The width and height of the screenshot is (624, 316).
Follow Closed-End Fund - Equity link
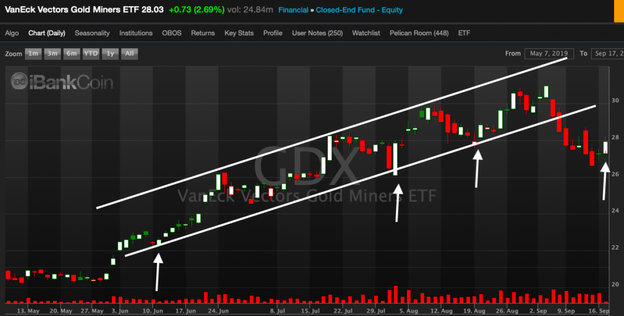tap(360, 10)
